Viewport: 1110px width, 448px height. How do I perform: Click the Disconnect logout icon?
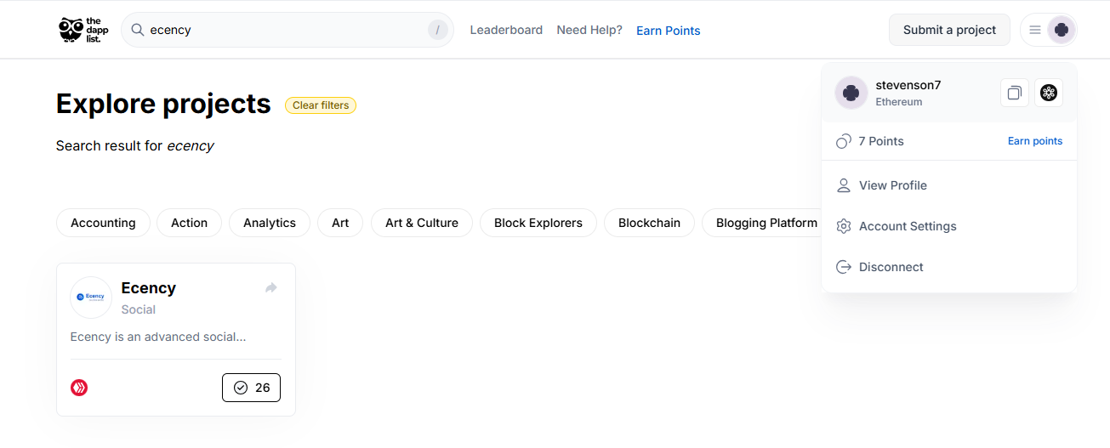click(x=844, y=267)
